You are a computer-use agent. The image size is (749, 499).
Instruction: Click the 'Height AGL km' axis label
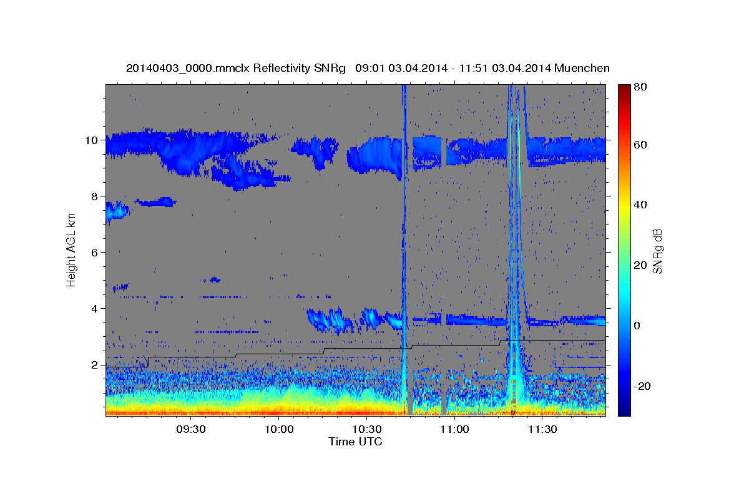(x=71, y=250)
